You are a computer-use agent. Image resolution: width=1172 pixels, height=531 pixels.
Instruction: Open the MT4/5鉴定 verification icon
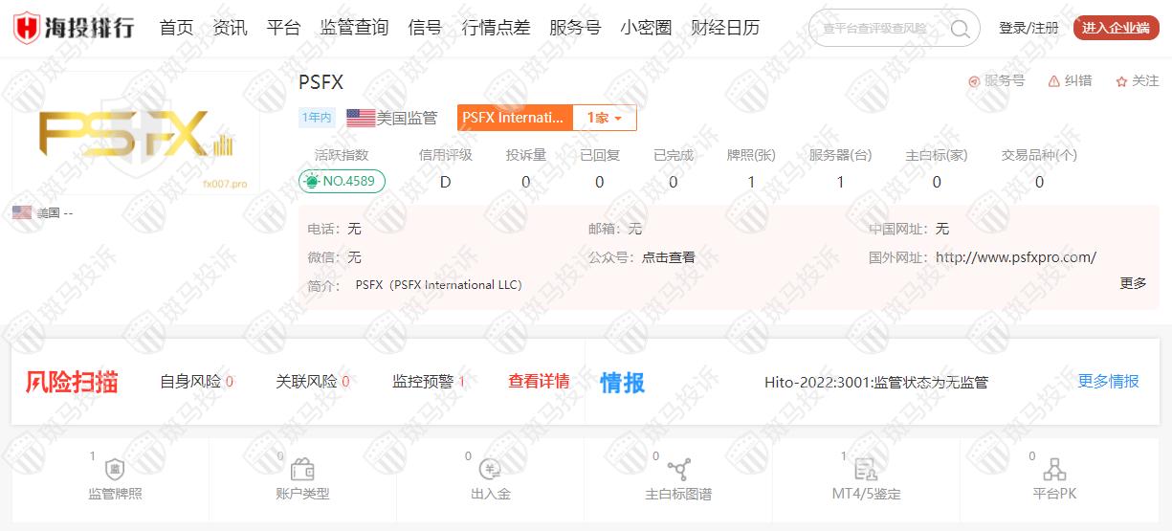[x=866, y=470]
